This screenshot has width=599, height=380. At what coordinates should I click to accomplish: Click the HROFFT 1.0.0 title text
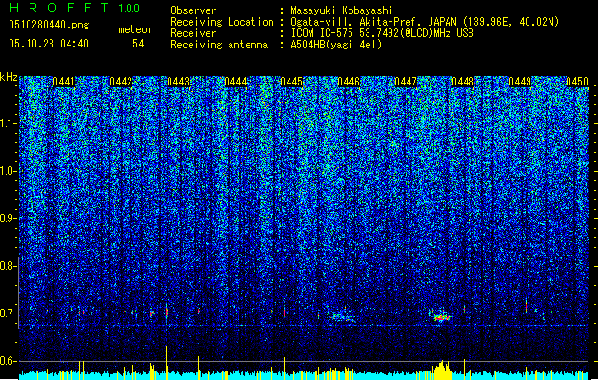point(75,8)
